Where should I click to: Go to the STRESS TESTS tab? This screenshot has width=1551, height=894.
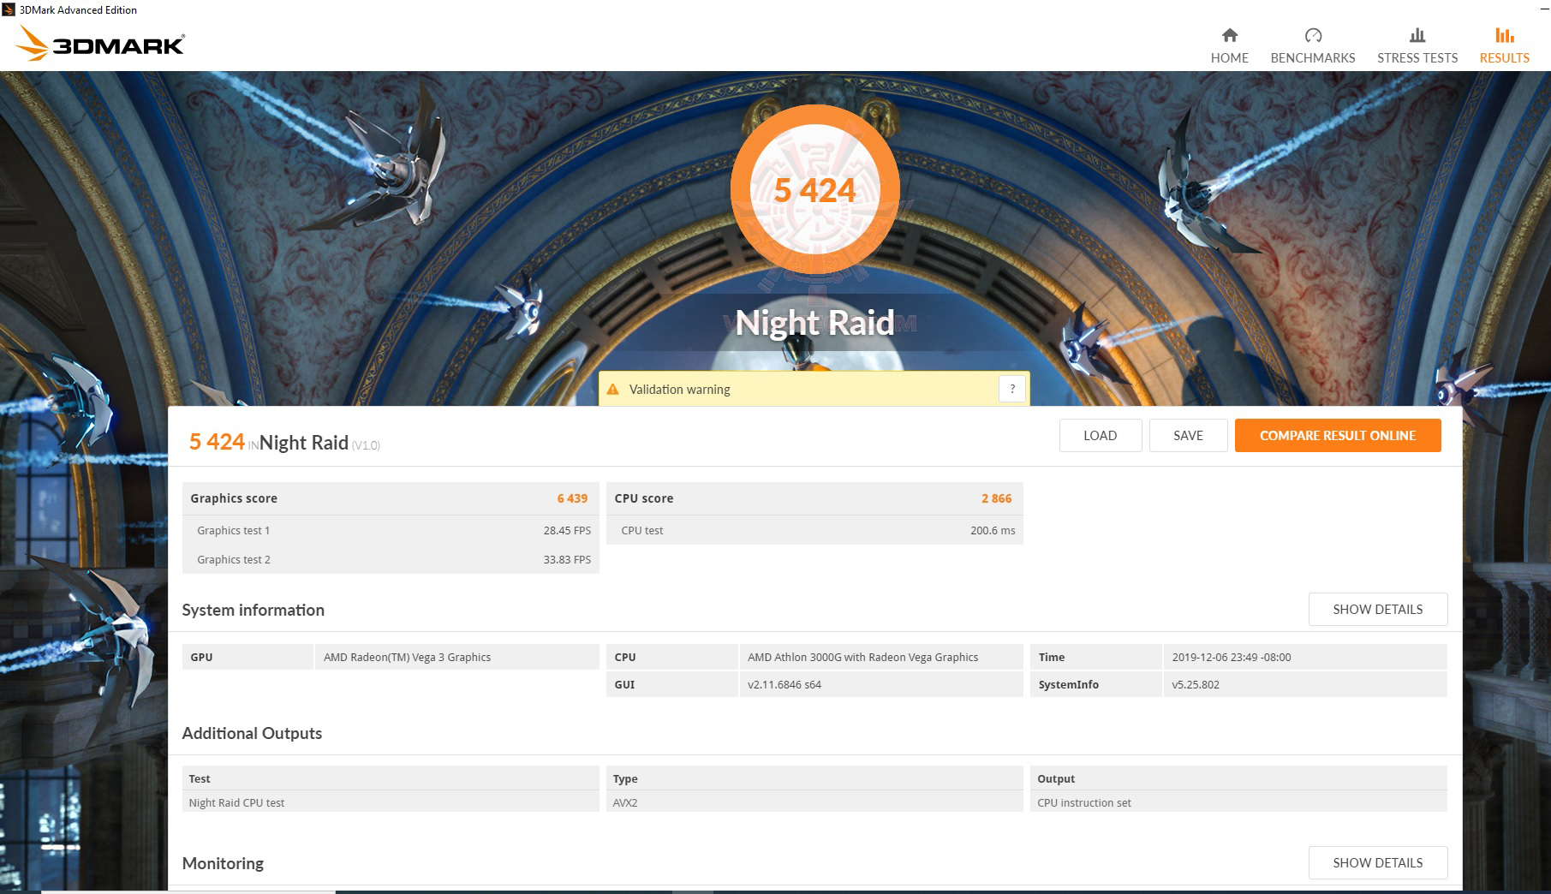(x=1417, y=45)
